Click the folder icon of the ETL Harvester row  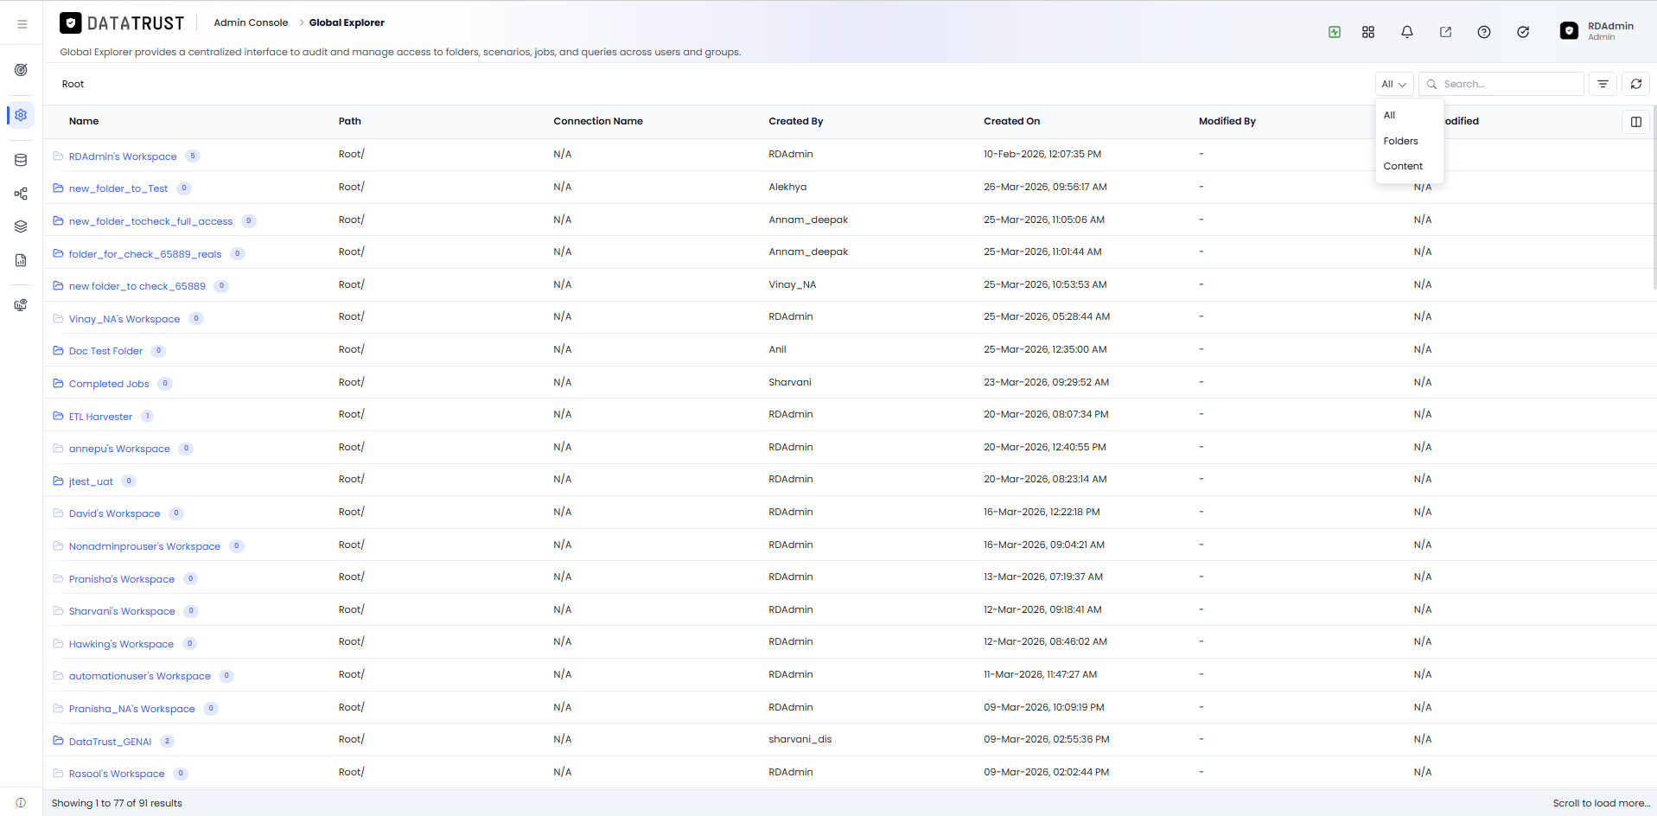pos(58,416)
